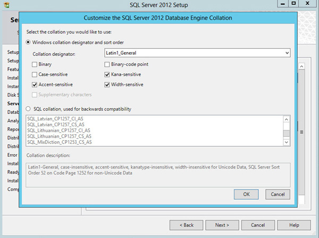This screenshot has height=238, width=319.
Task: Open Help in the Setup window
Action: [294, 225]
